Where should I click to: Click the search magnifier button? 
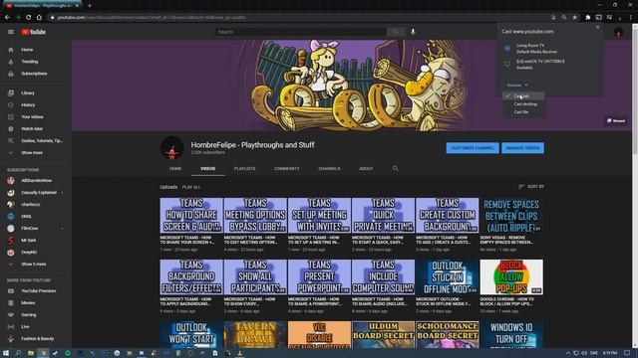[396, 32]
